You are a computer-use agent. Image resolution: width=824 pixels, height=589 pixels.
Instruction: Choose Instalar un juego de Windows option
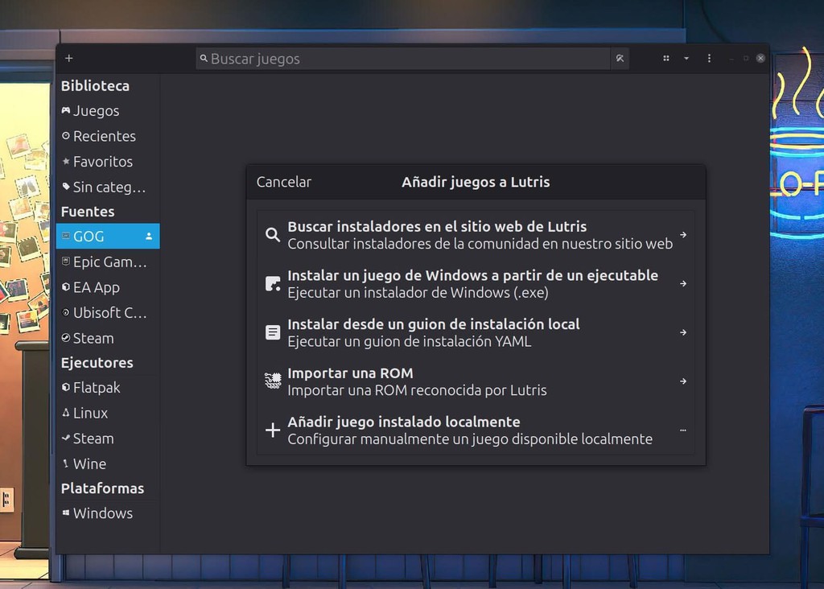pos(476,284)
